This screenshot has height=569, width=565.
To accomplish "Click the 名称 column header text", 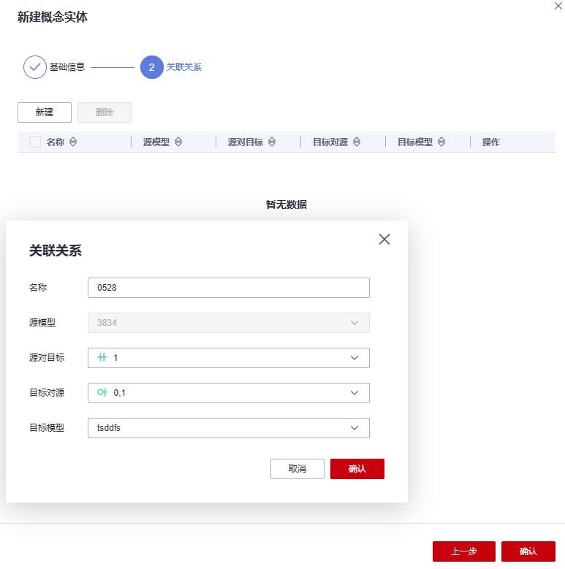I will tap(56, 142).
